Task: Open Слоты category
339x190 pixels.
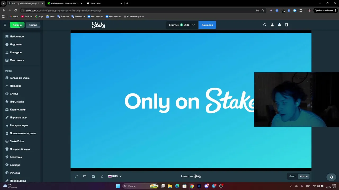Action: pos(14,94)
